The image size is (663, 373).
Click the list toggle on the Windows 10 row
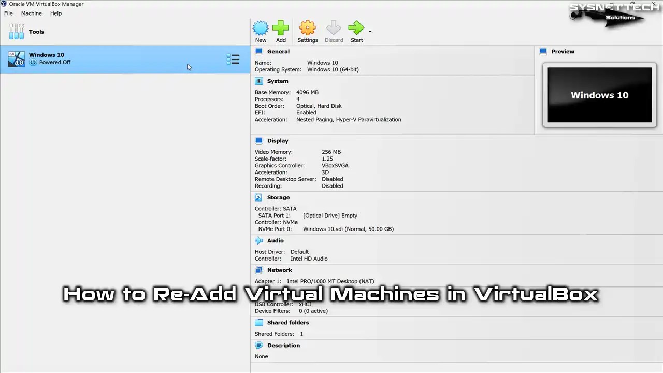233,59
